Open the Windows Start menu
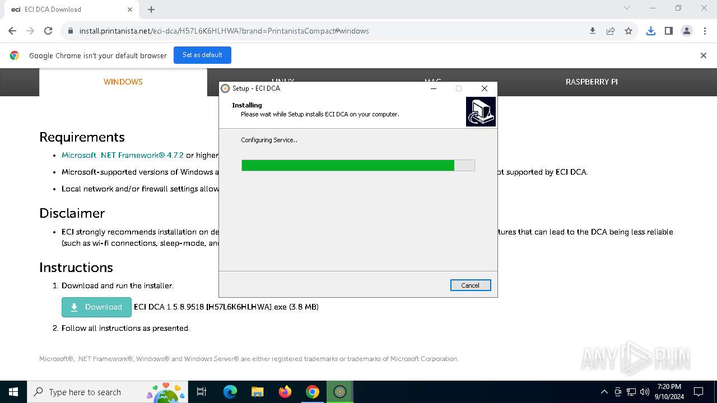 (13, 392)
